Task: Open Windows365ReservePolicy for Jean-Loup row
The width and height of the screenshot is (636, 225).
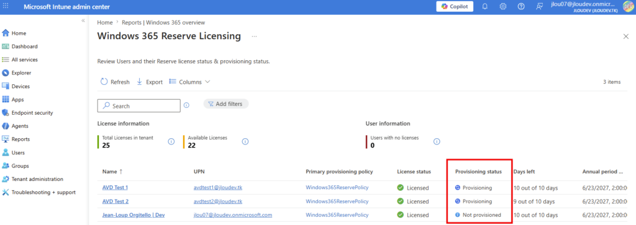Action: (x=337, y=215)
